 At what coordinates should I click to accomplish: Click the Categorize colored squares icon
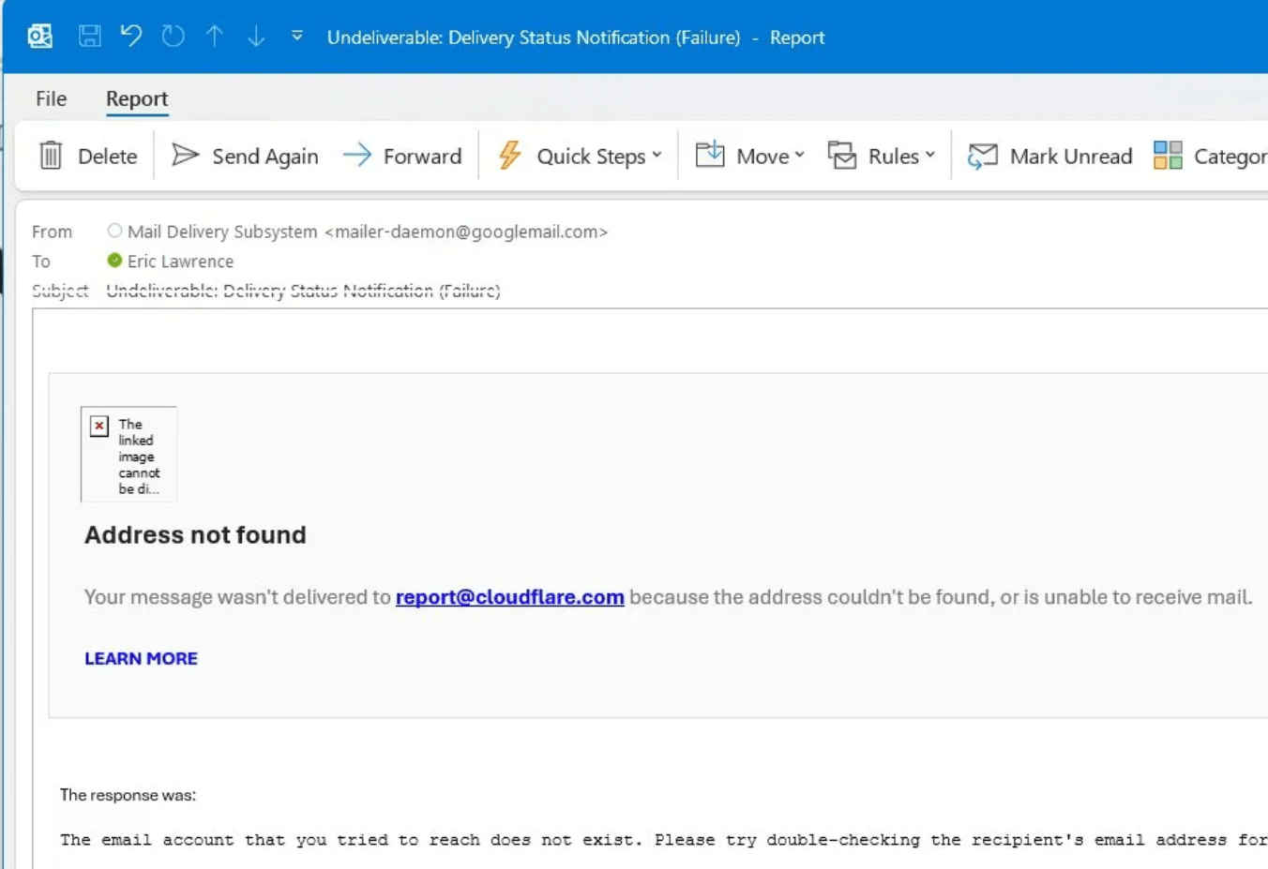(x=1168, y=156)
